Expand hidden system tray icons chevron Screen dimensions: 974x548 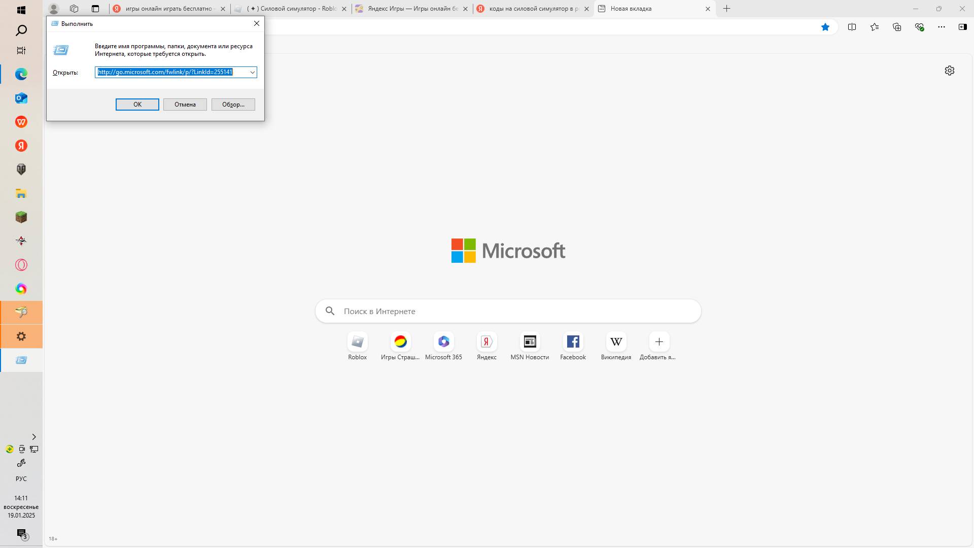tap(34, 437)
